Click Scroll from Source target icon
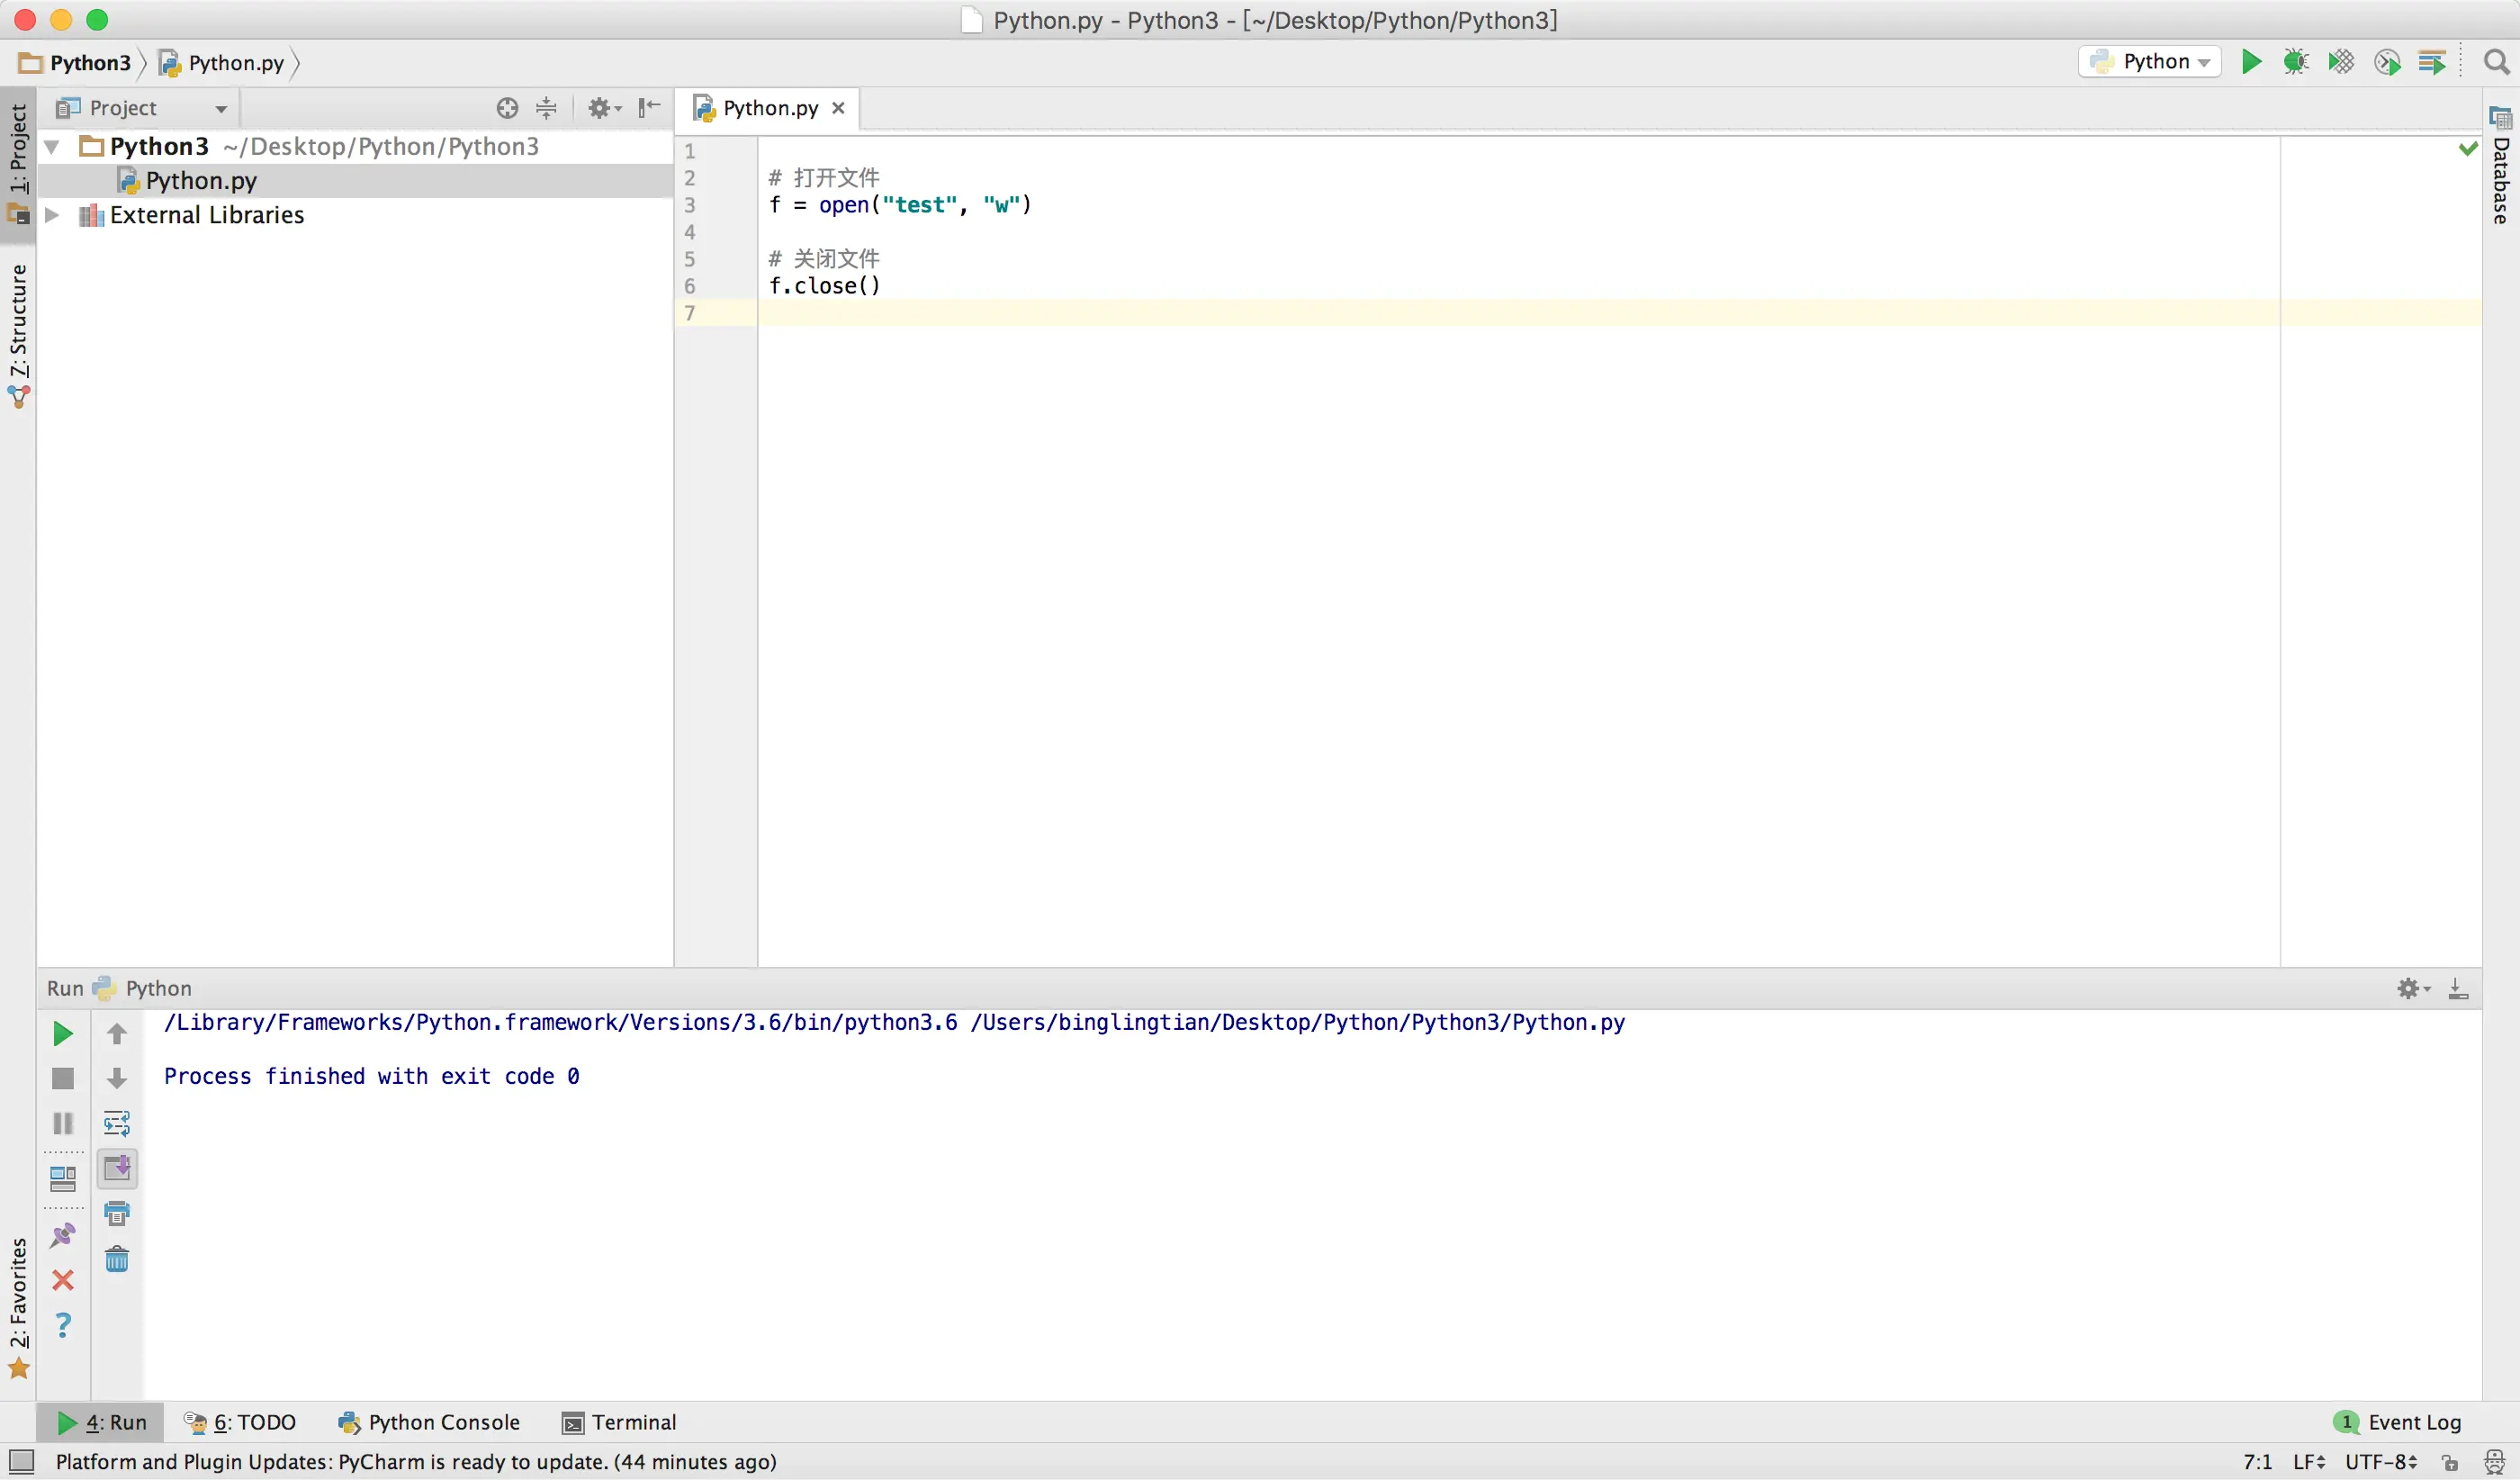Screen dimensions: 2520x1480 (x=507, y=108)
